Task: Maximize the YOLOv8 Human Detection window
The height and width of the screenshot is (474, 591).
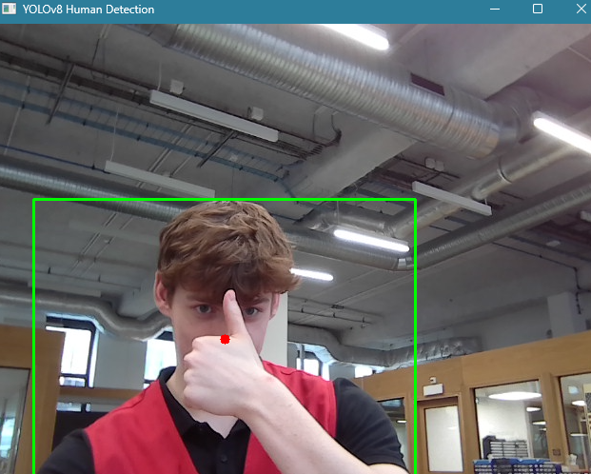Action: point(538,9)
